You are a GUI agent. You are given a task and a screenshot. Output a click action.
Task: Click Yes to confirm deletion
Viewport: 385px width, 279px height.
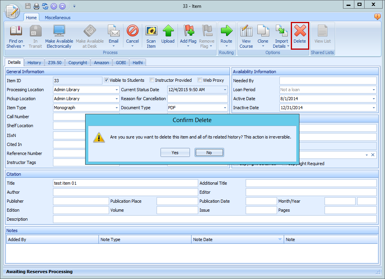click(175, 152)
